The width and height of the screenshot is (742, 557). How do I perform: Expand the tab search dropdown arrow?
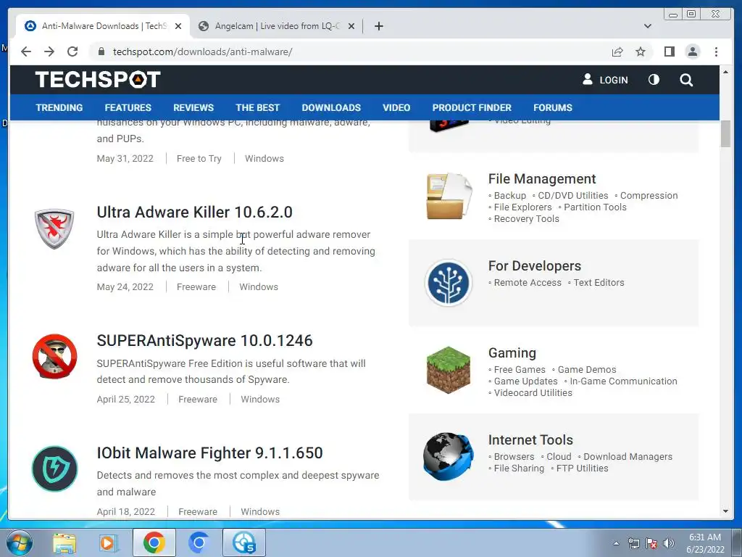647,26
